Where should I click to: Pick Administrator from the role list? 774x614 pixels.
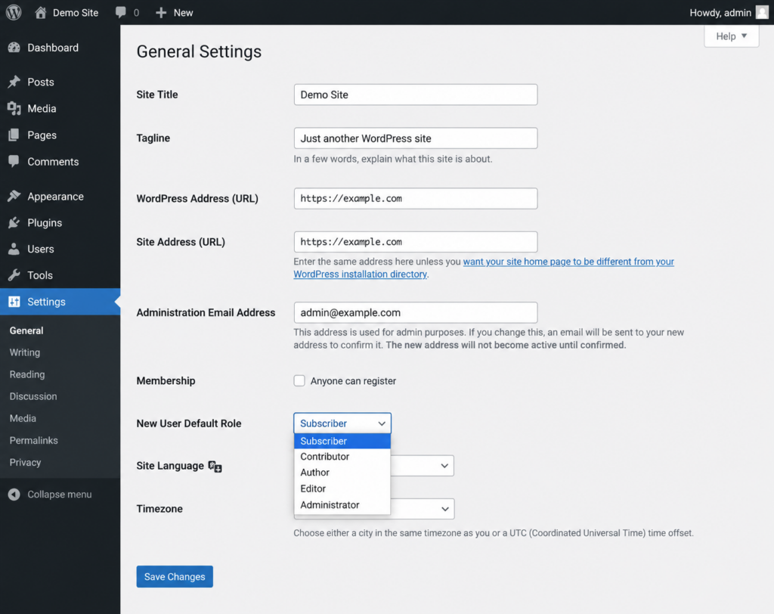[342, 505]
